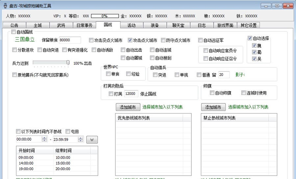Select the 14:00:00 row in the time list
Viewport: 296px width, 179px height.
click(26, 163)
